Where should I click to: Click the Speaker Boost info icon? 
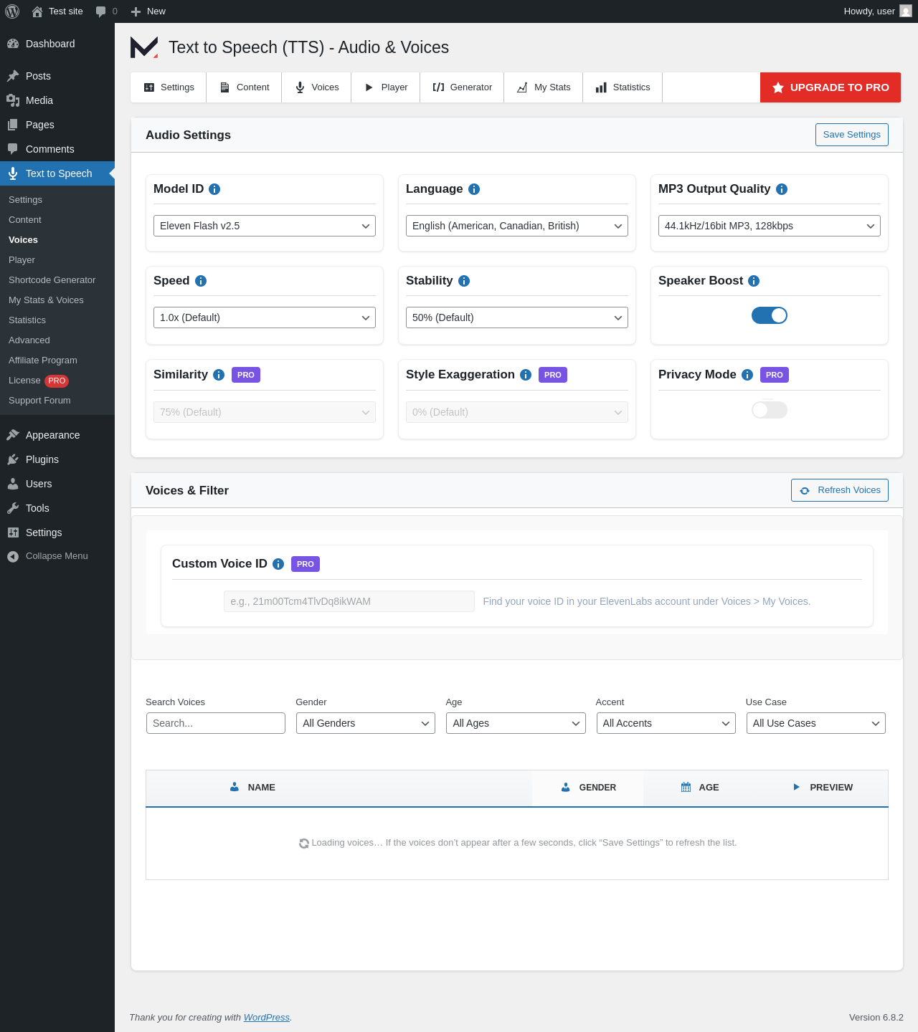tap(754, 281)
